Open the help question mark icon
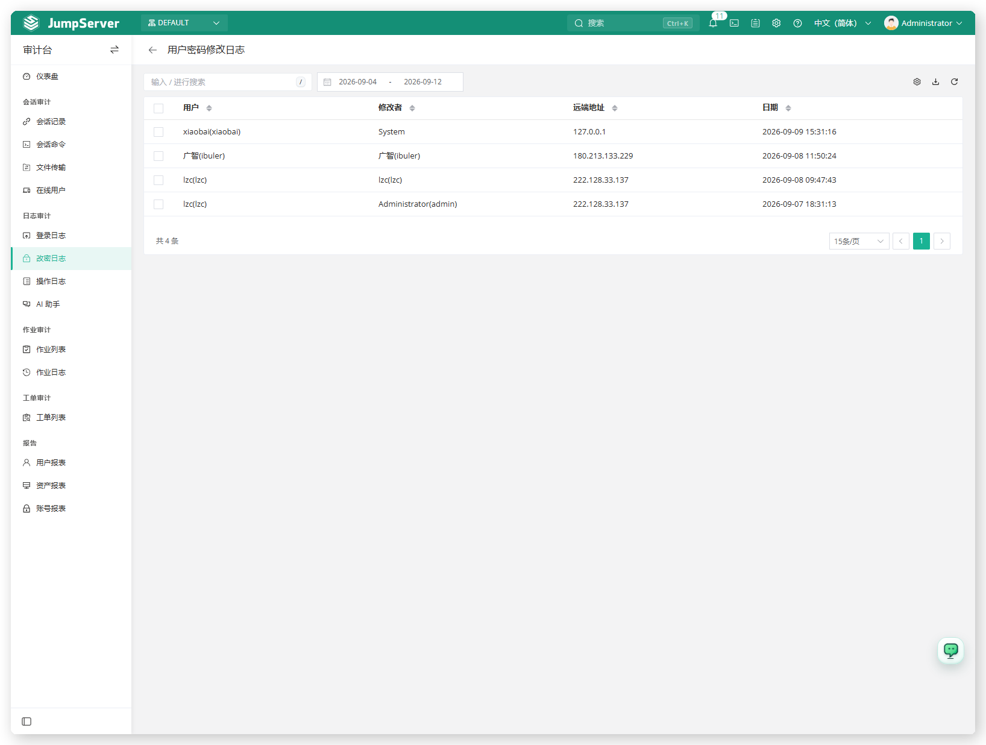Screen dimensions: 986x745 coord(797,23)
